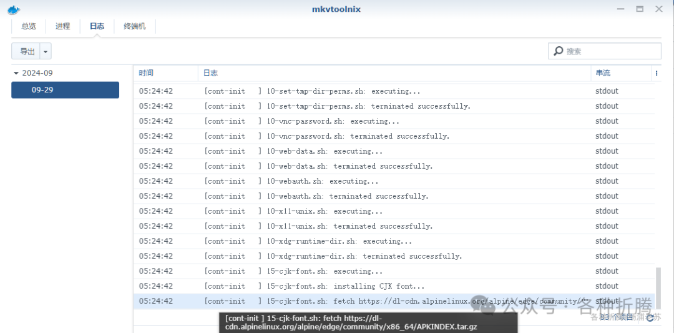Select row 10-vnc-password.sh: executing...
674x333 pixels.
click(394, 121)
